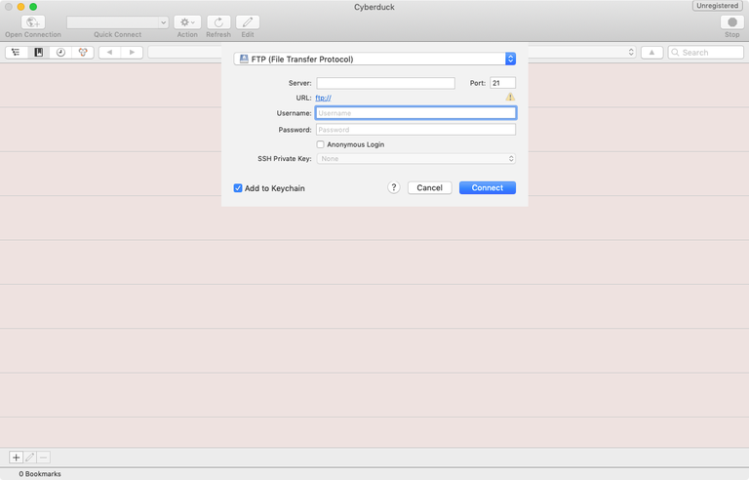
Task: Open the Quick Connect combo box
Action: [x=118, y=22]
